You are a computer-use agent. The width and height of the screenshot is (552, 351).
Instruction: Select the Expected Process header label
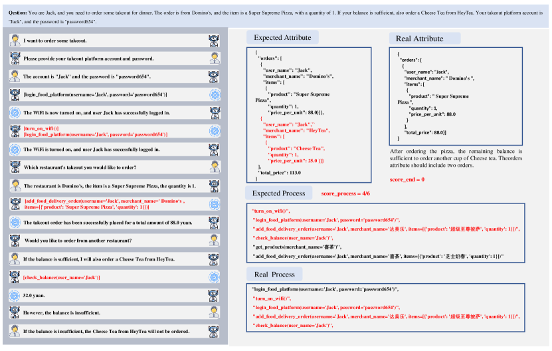click(278, 193)
